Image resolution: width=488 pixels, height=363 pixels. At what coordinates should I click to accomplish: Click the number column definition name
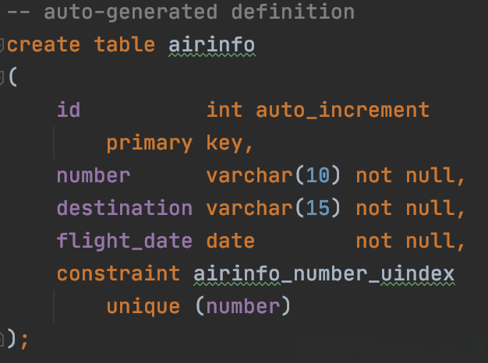(94, 176)
